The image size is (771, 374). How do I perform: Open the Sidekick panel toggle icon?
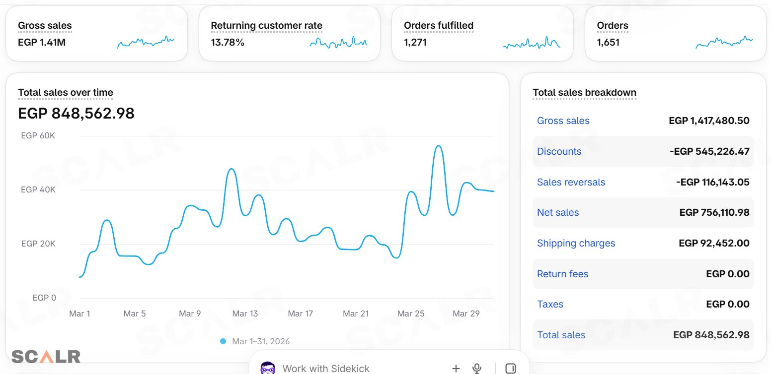[510, 368]
